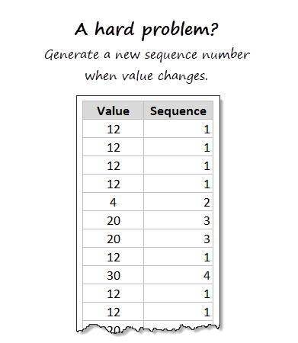Select the first Value cell showing 20

(113, 220)
